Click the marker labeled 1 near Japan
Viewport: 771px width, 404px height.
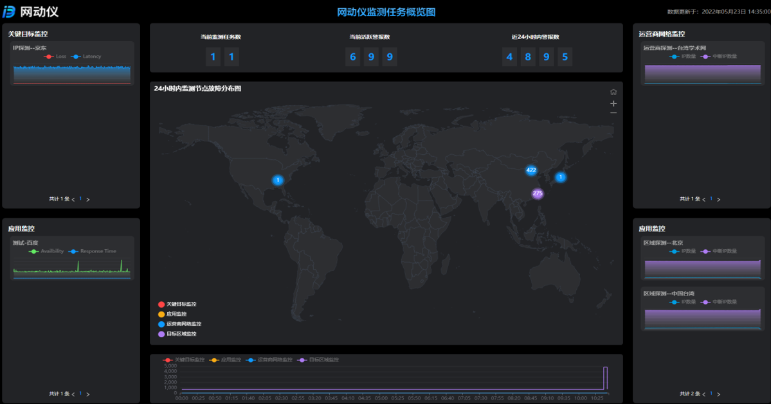[x=561, y=177]
